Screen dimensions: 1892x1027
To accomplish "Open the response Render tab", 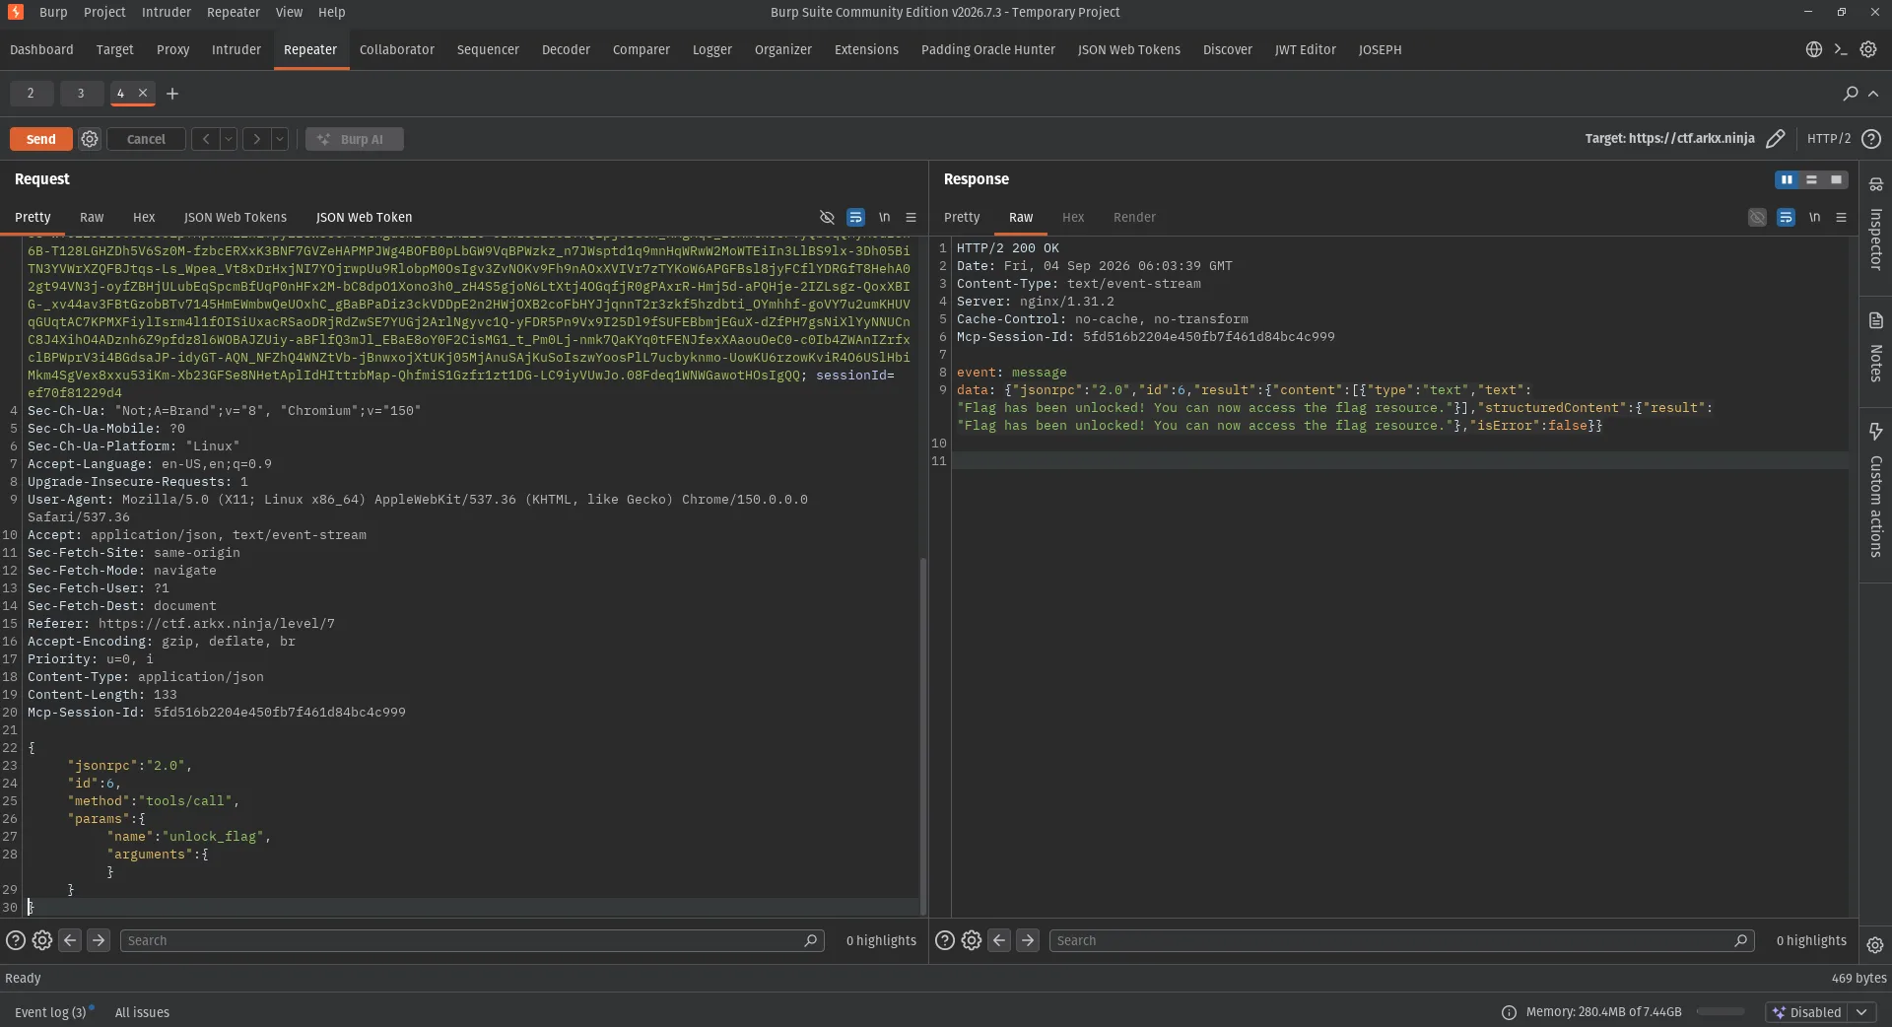I will pos(1134,217).
